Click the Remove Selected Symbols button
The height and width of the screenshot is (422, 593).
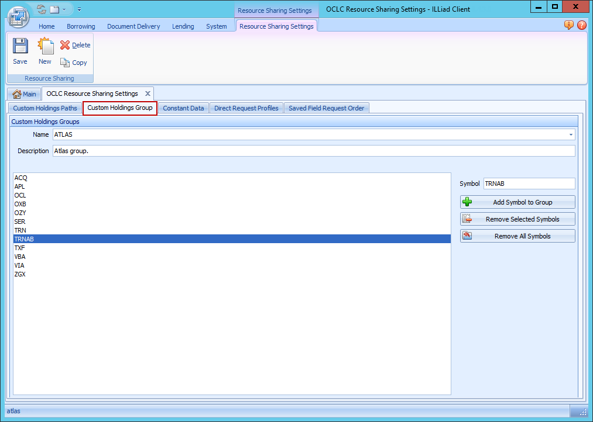tap(517, 219)
